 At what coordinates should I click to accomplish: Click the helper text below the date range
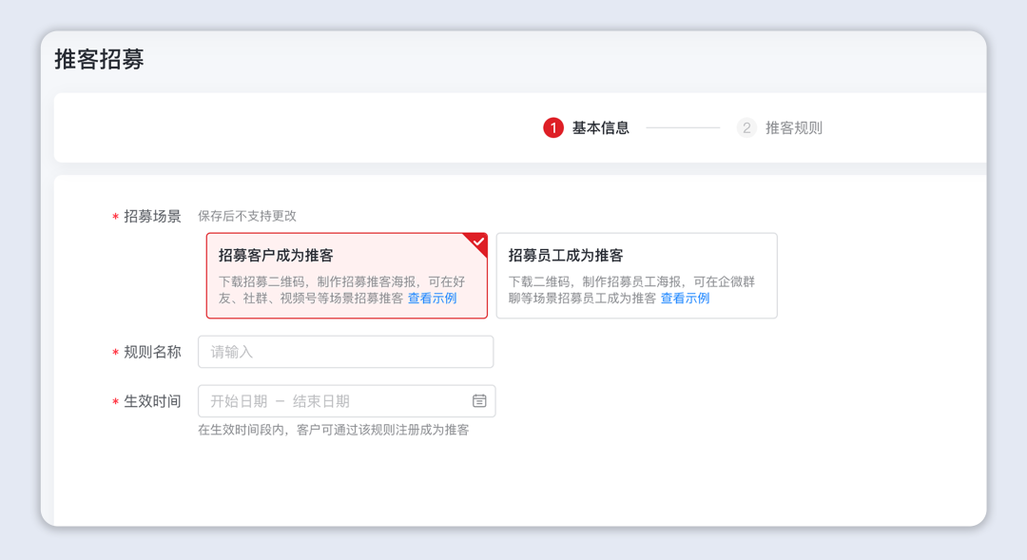tap(333, 430)
